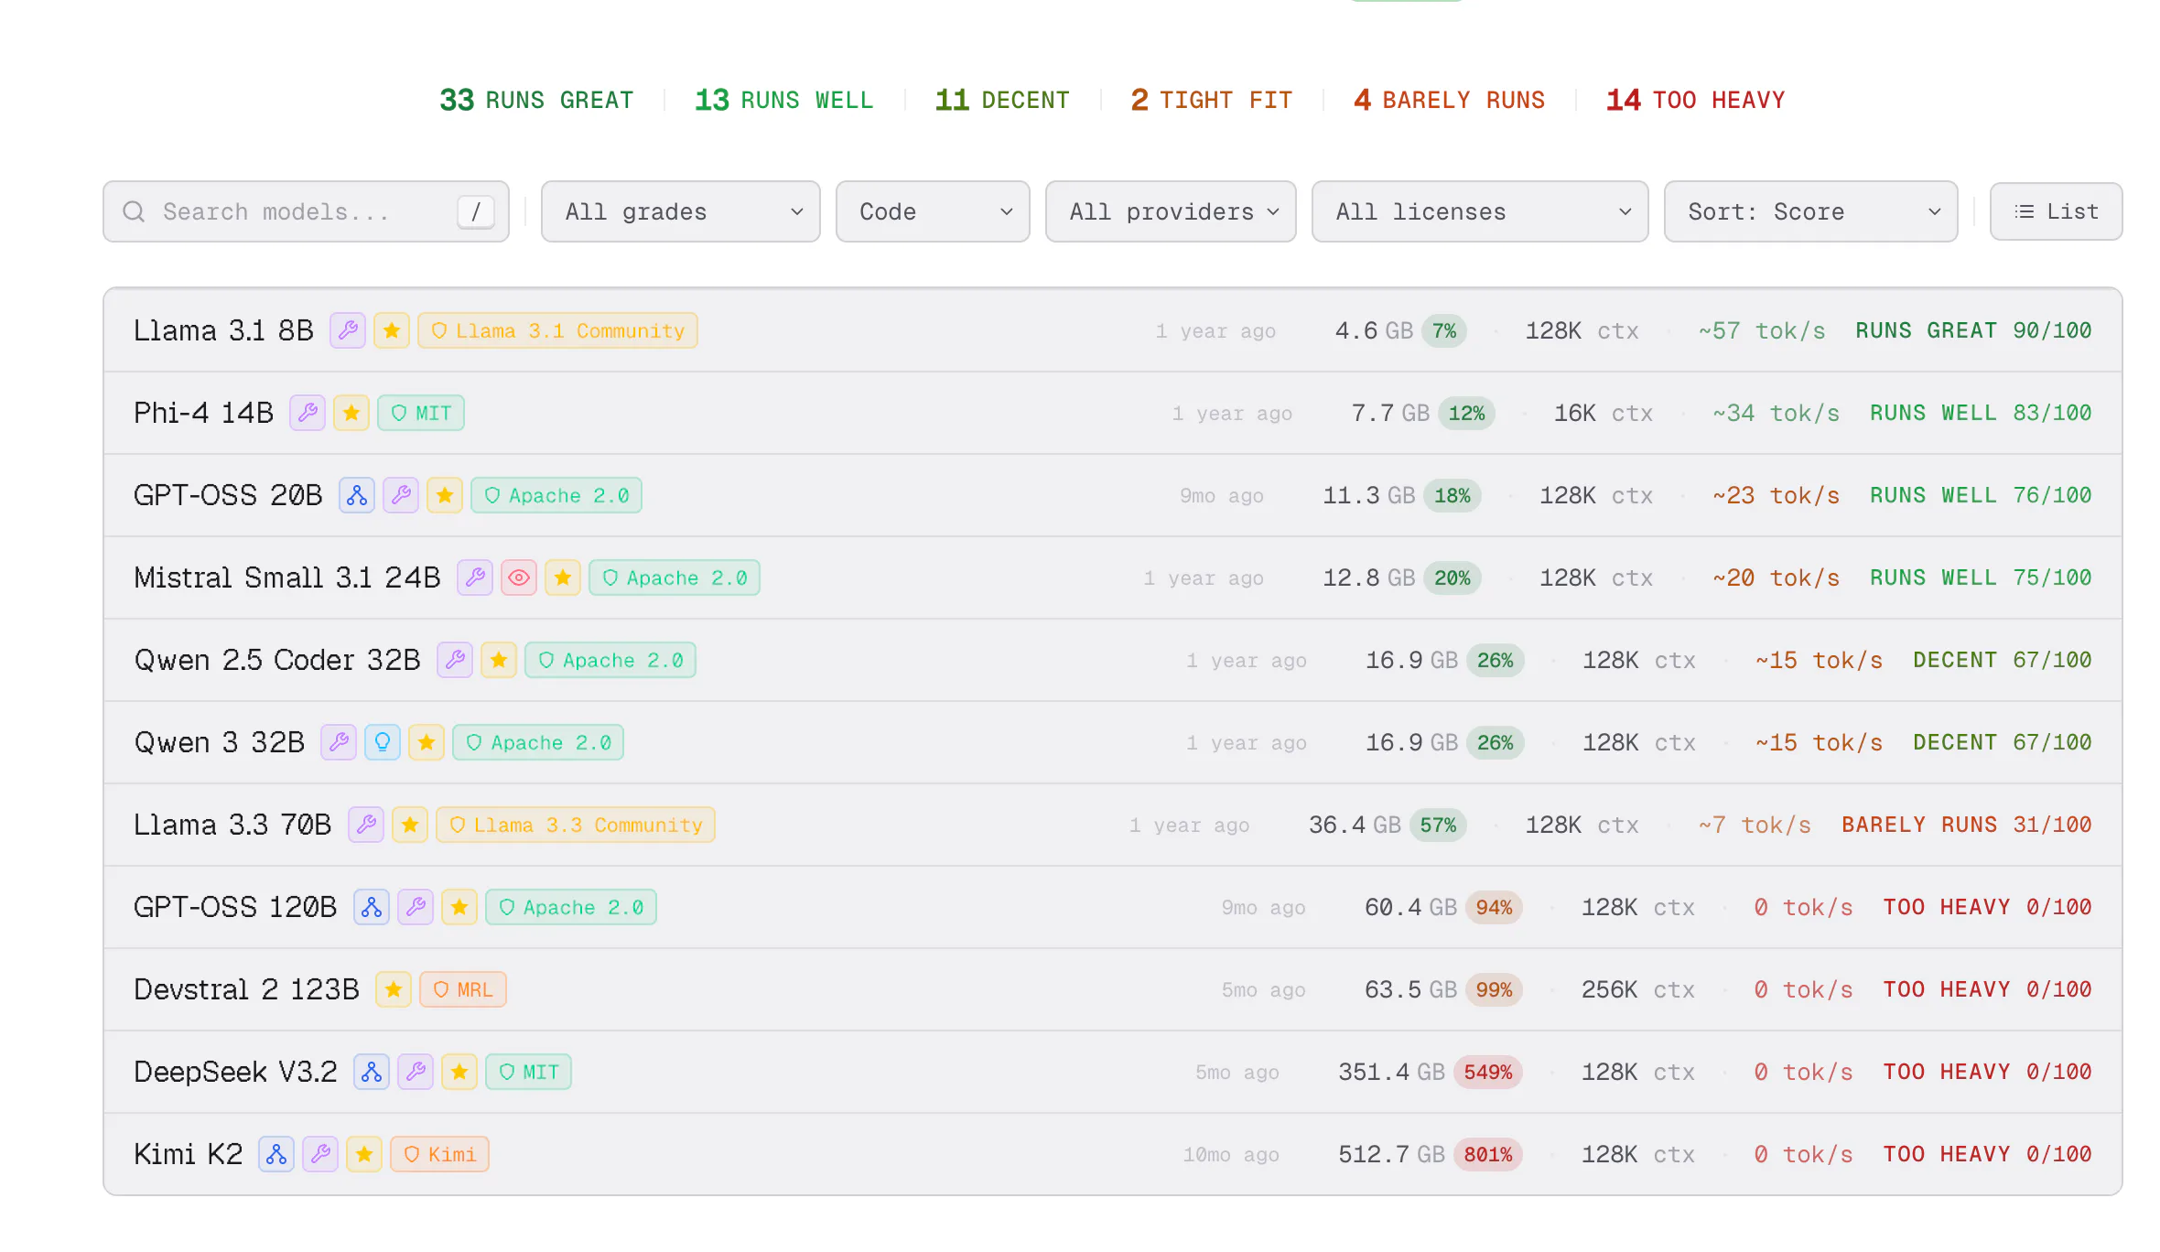The height and width of the screenshot is (1252, 2160).
Task: Click the star icon on the Kimi K2 row
Action: coord(364,1154)
